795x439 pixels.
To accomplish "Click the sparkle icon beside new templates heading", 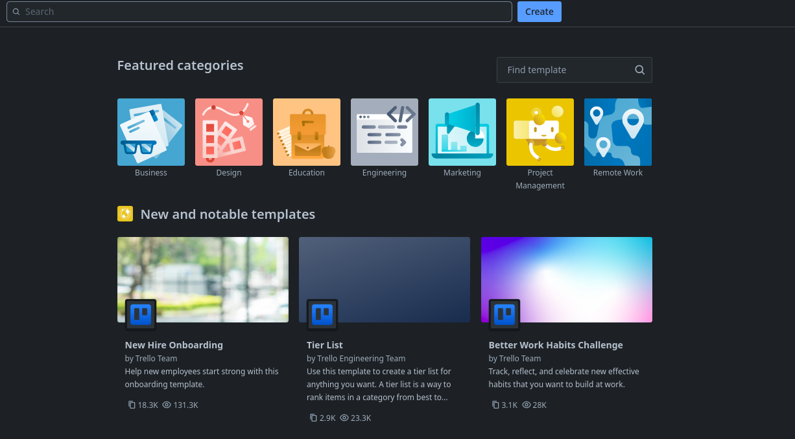I will [x=125, y=214].
